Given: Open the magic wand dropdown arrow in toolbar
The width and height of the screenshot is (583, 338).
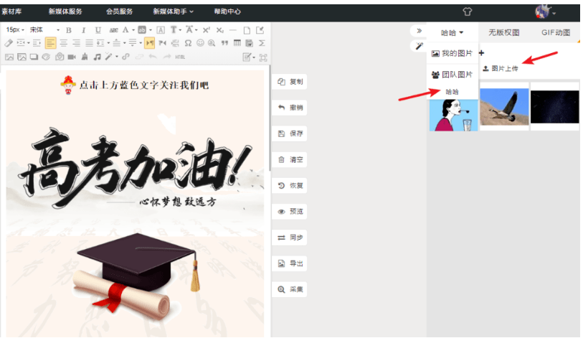Looking at the screenshot, I should point(117,57).
